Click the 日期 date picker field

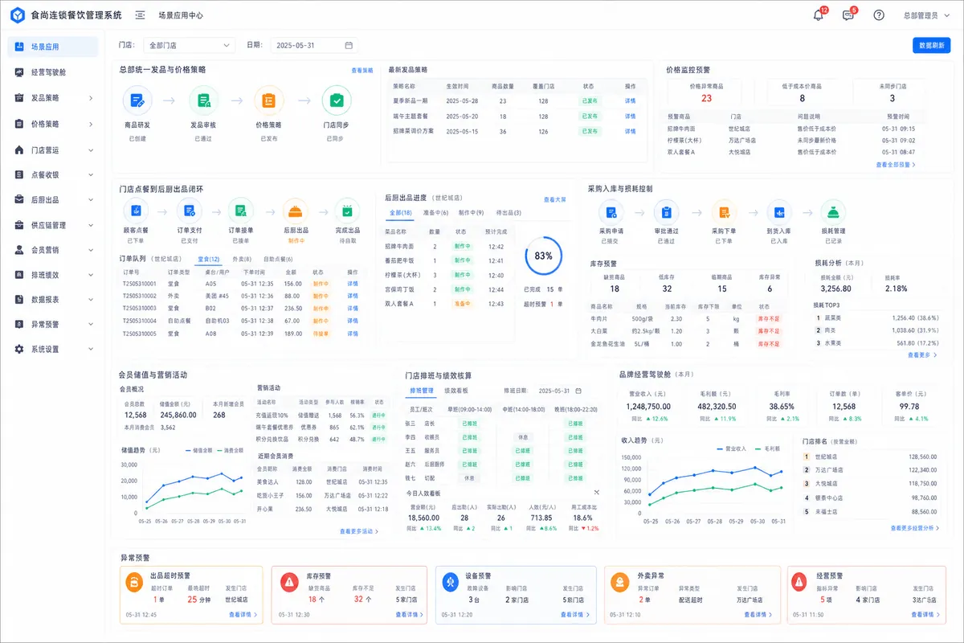click(x=313, y=46)
